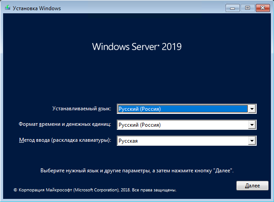
Task: Open the installation language dropdown arrow
Action: (252, 109)
